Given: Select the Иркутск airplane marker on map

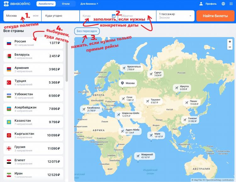Looking at the screenshot, I should pos(177,88).
